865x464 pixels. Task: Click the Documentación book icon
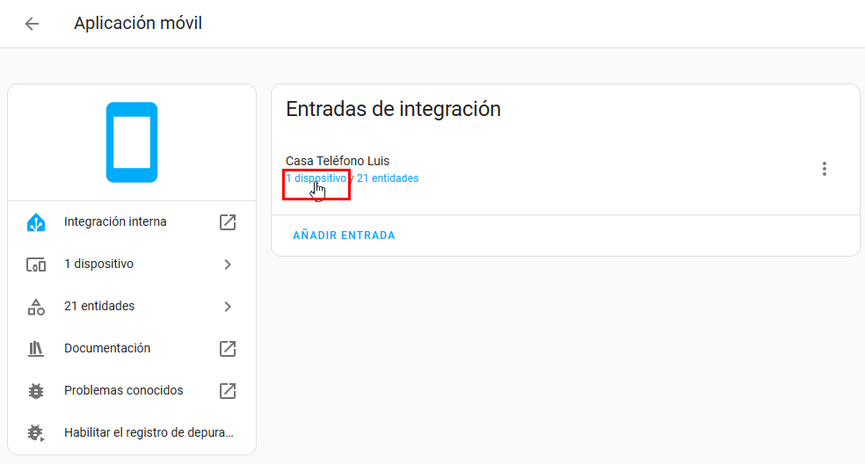point(36,349)
